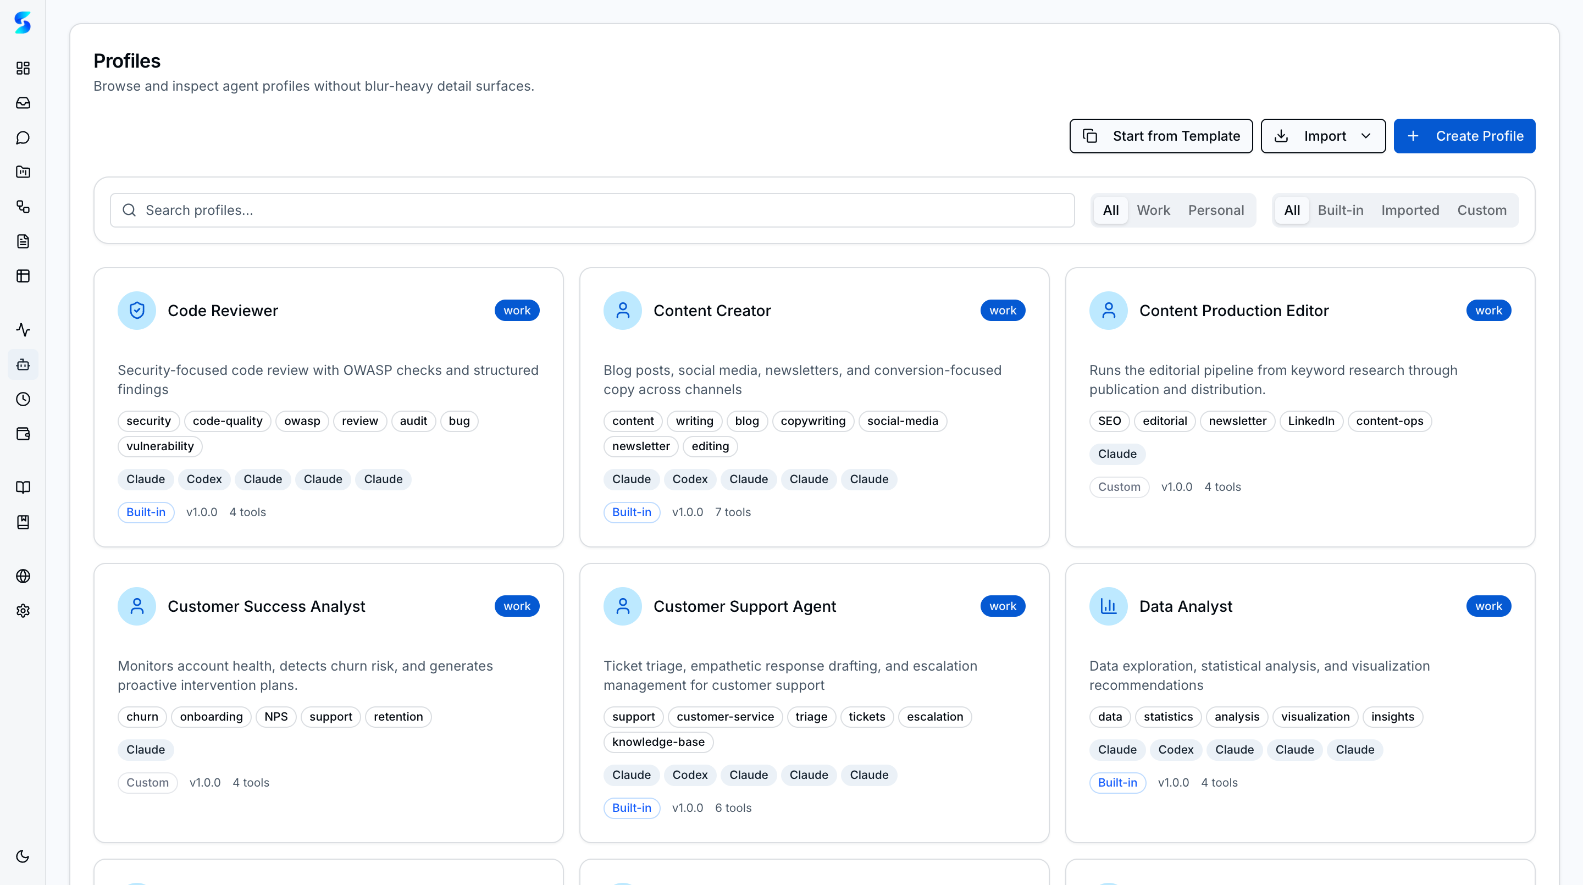This screenshot has height=885, width=1583.
Task: Select the security tag on Code Reviewer
Action: [148, 421]
